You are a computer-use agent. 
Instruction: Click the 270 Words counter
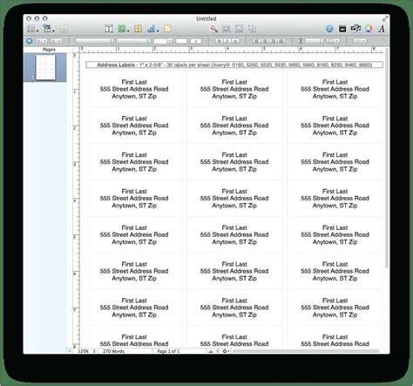(113, 351)
